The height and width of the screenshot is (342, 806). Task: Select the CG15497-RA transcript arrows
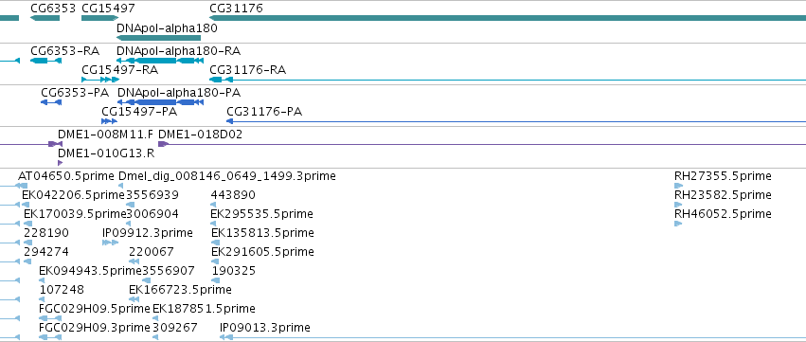100,80
